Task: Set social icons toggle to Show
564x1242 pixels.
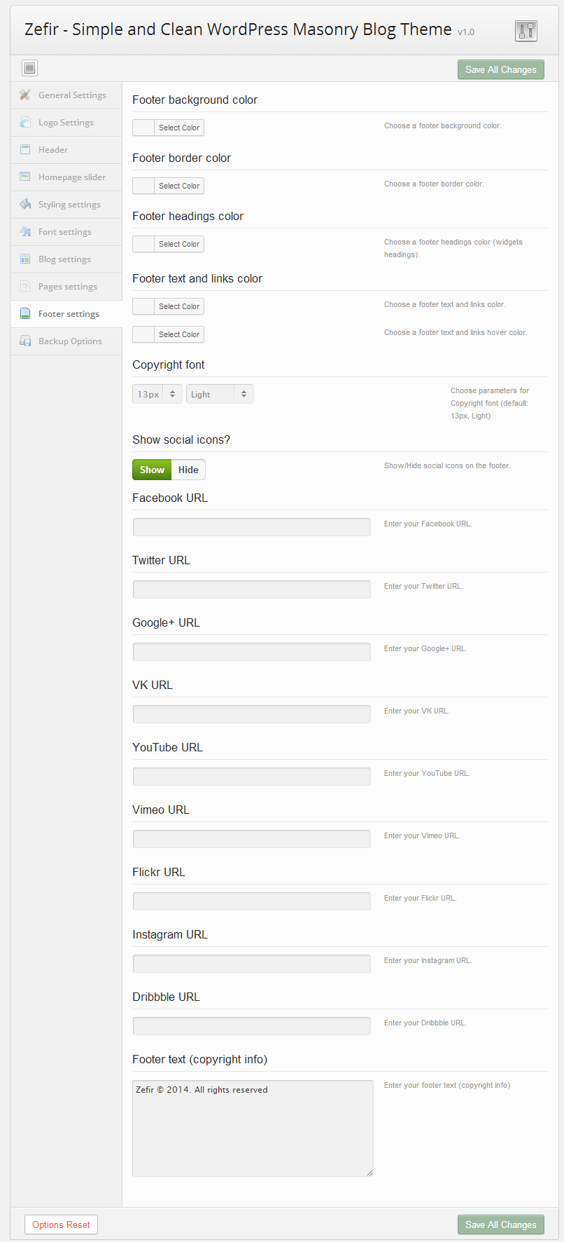Action: tap(152, 470)
